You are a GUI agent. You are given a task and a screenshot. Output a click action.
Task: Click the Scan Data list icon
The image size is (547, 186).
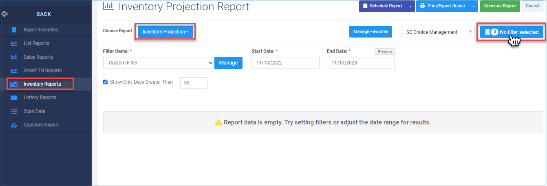click(x=14, y=111)
